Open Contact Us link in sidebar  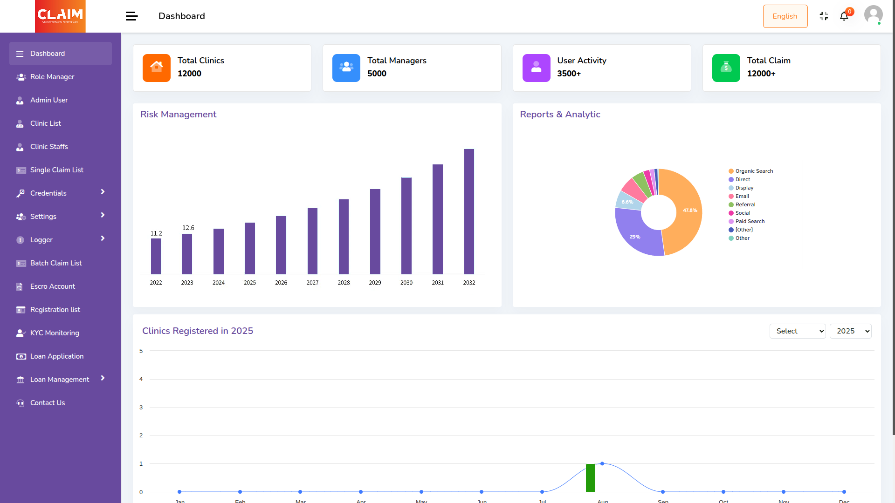pyautogui.click(x=48, y=403)
